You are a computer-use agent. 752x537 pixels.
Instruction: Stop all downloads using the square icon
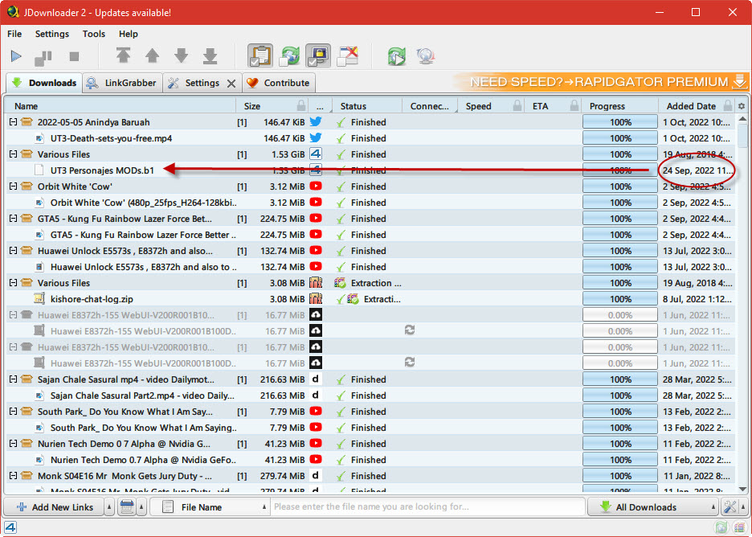tap(74, 56)
